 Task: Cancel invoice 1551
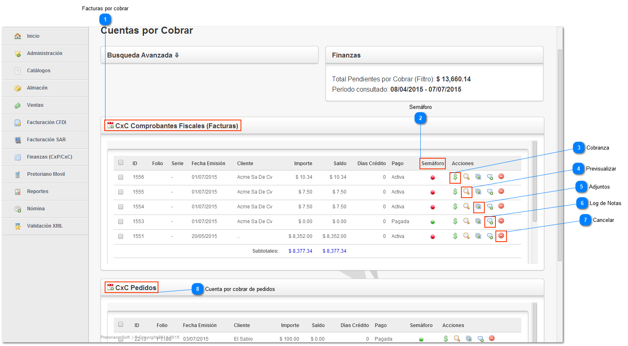click(x=501, y=235)
